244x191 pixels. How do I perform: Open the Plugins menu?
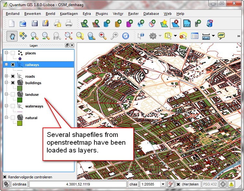tap(102, 14)
